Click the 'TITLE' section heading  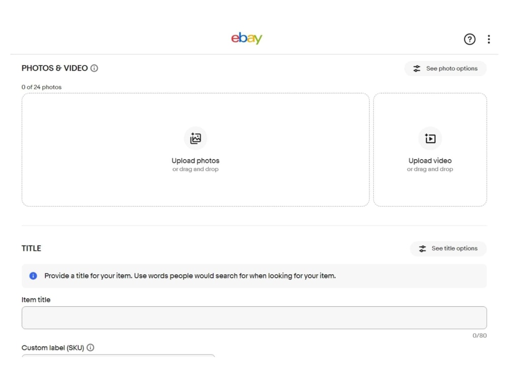click(31, 248)
